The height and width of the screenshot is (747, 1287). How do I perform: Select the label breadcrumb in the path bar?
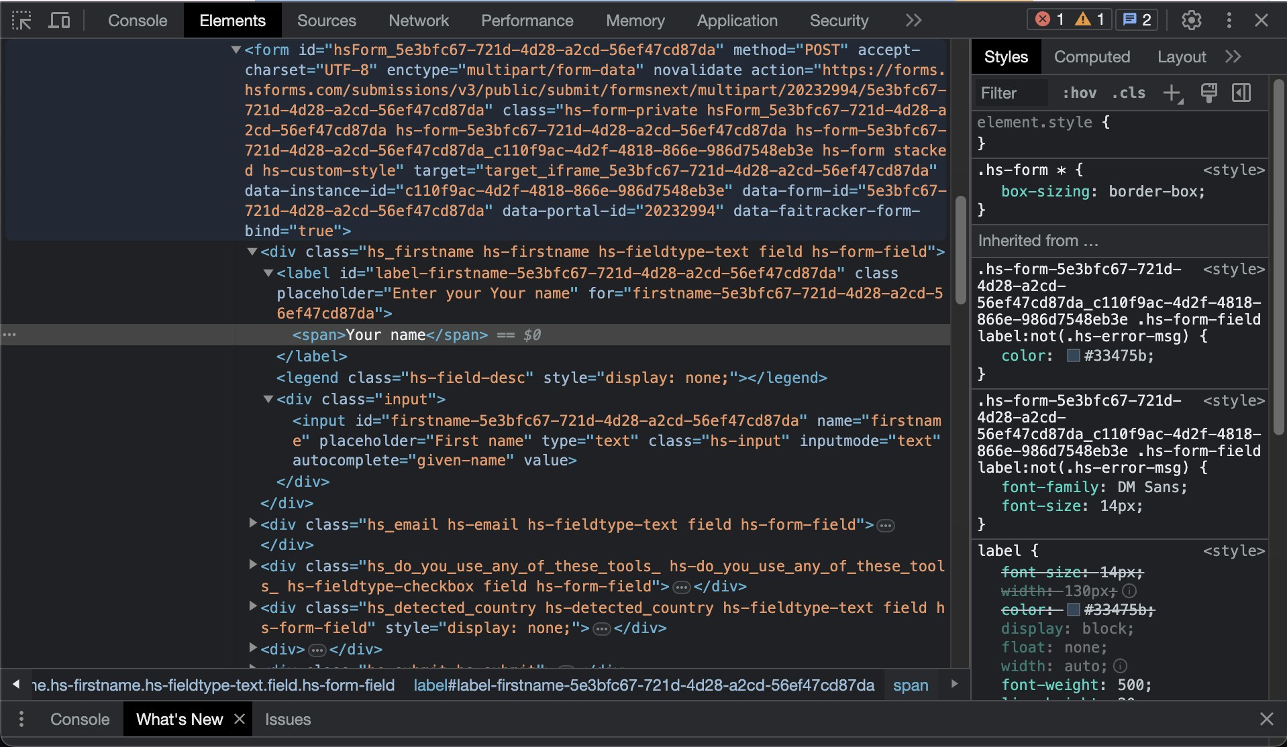tap(643, 685)
